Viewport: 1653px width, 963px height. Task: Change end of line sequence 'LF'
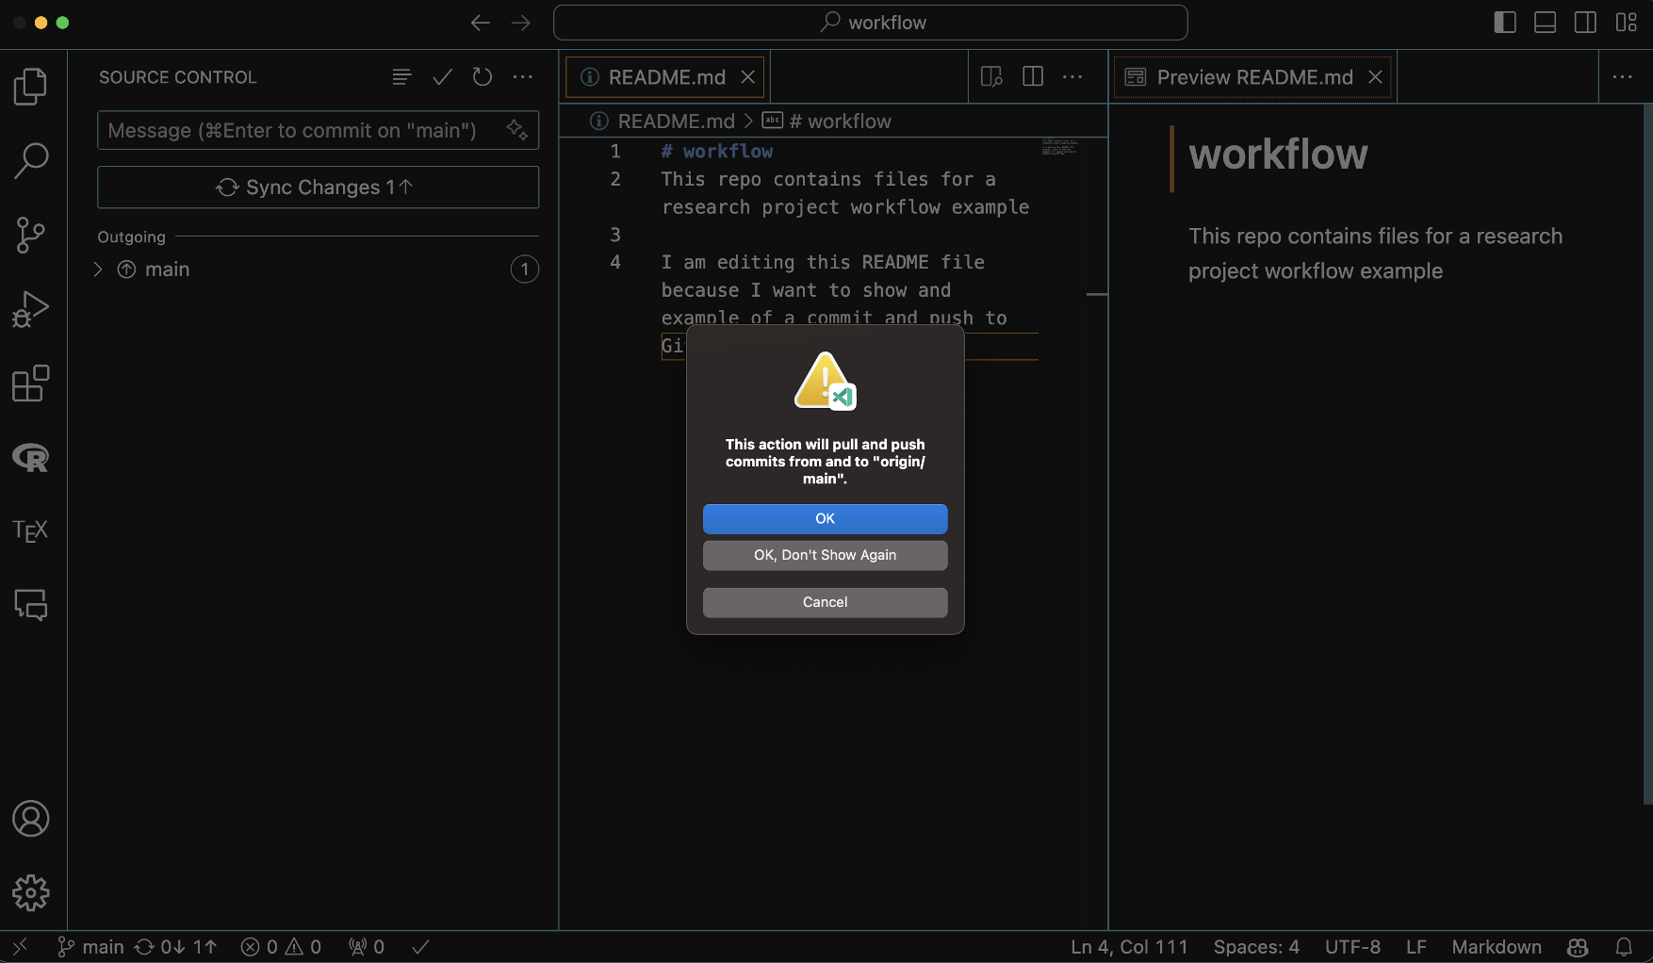pos(1416,947)
